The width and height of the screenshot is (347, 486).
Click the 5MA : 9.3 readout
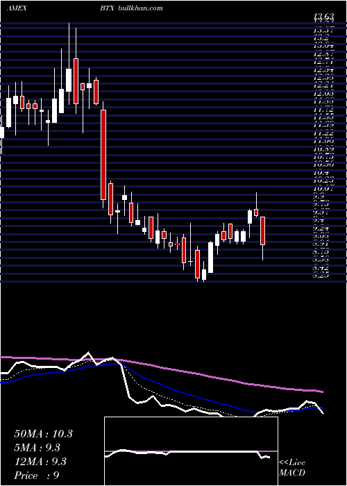37,448
